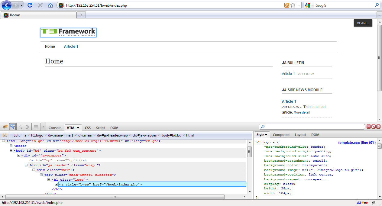Open a new browser tab
Viewport: 382px width, 206px height.
(x=81, y=15)
